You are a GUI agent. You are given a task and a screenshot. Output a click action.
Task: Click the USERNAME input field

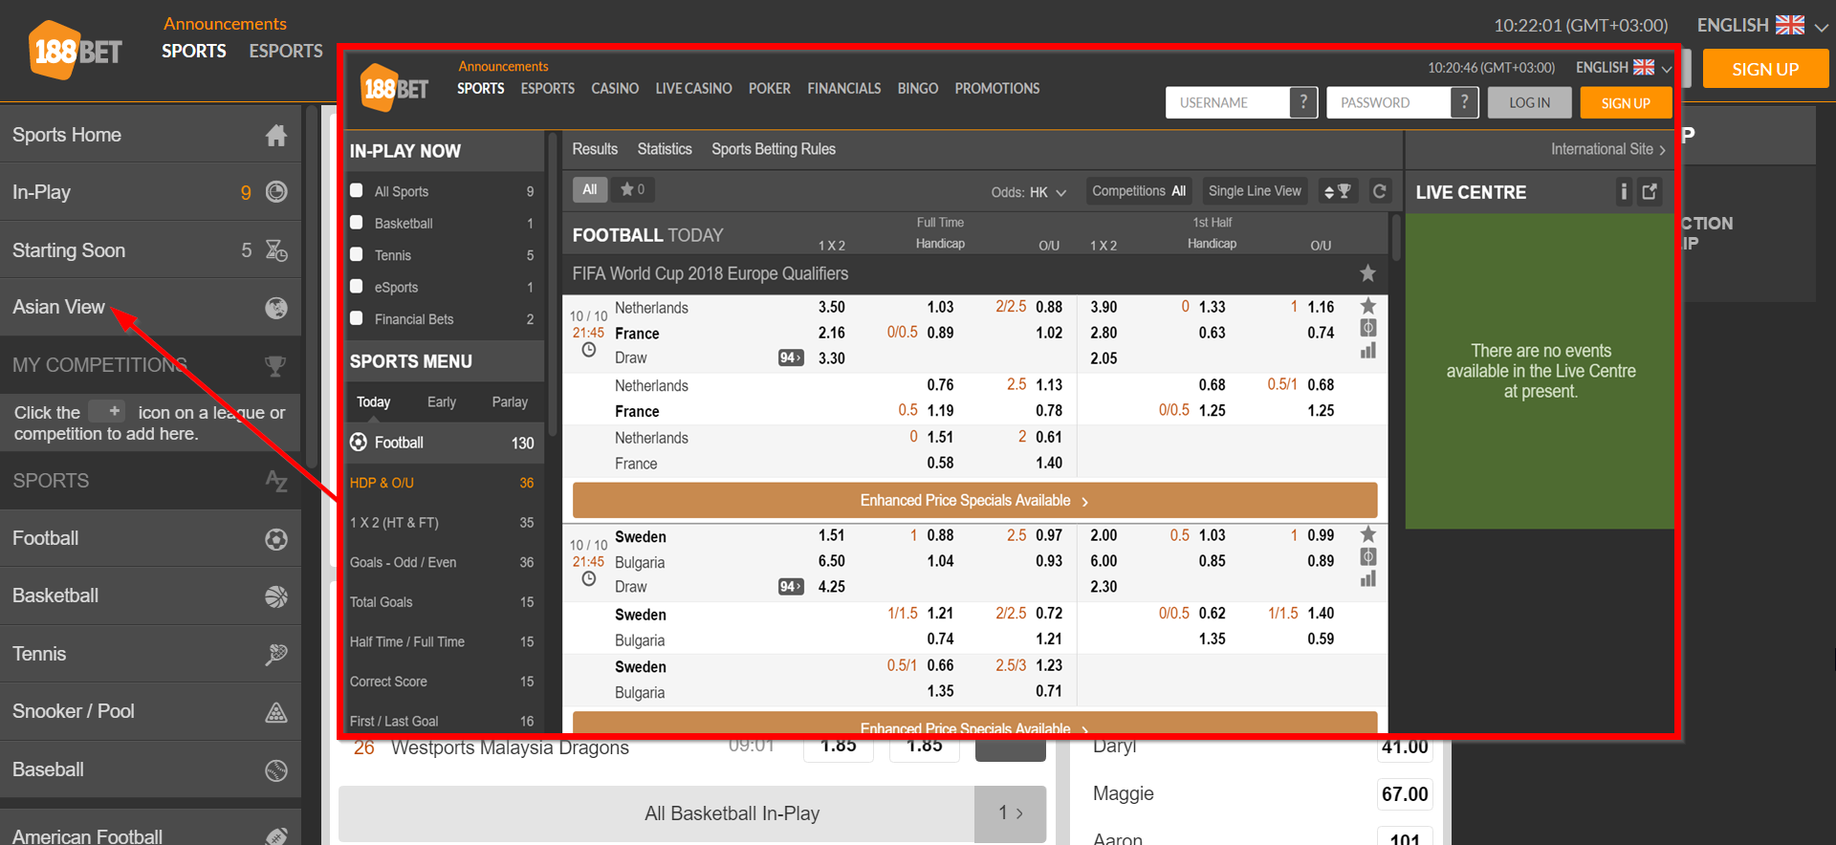(1228, 102)
